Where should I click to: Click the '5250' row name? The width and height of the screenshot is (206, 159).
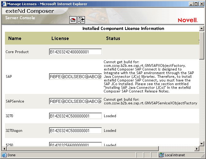tap(9, 145)
